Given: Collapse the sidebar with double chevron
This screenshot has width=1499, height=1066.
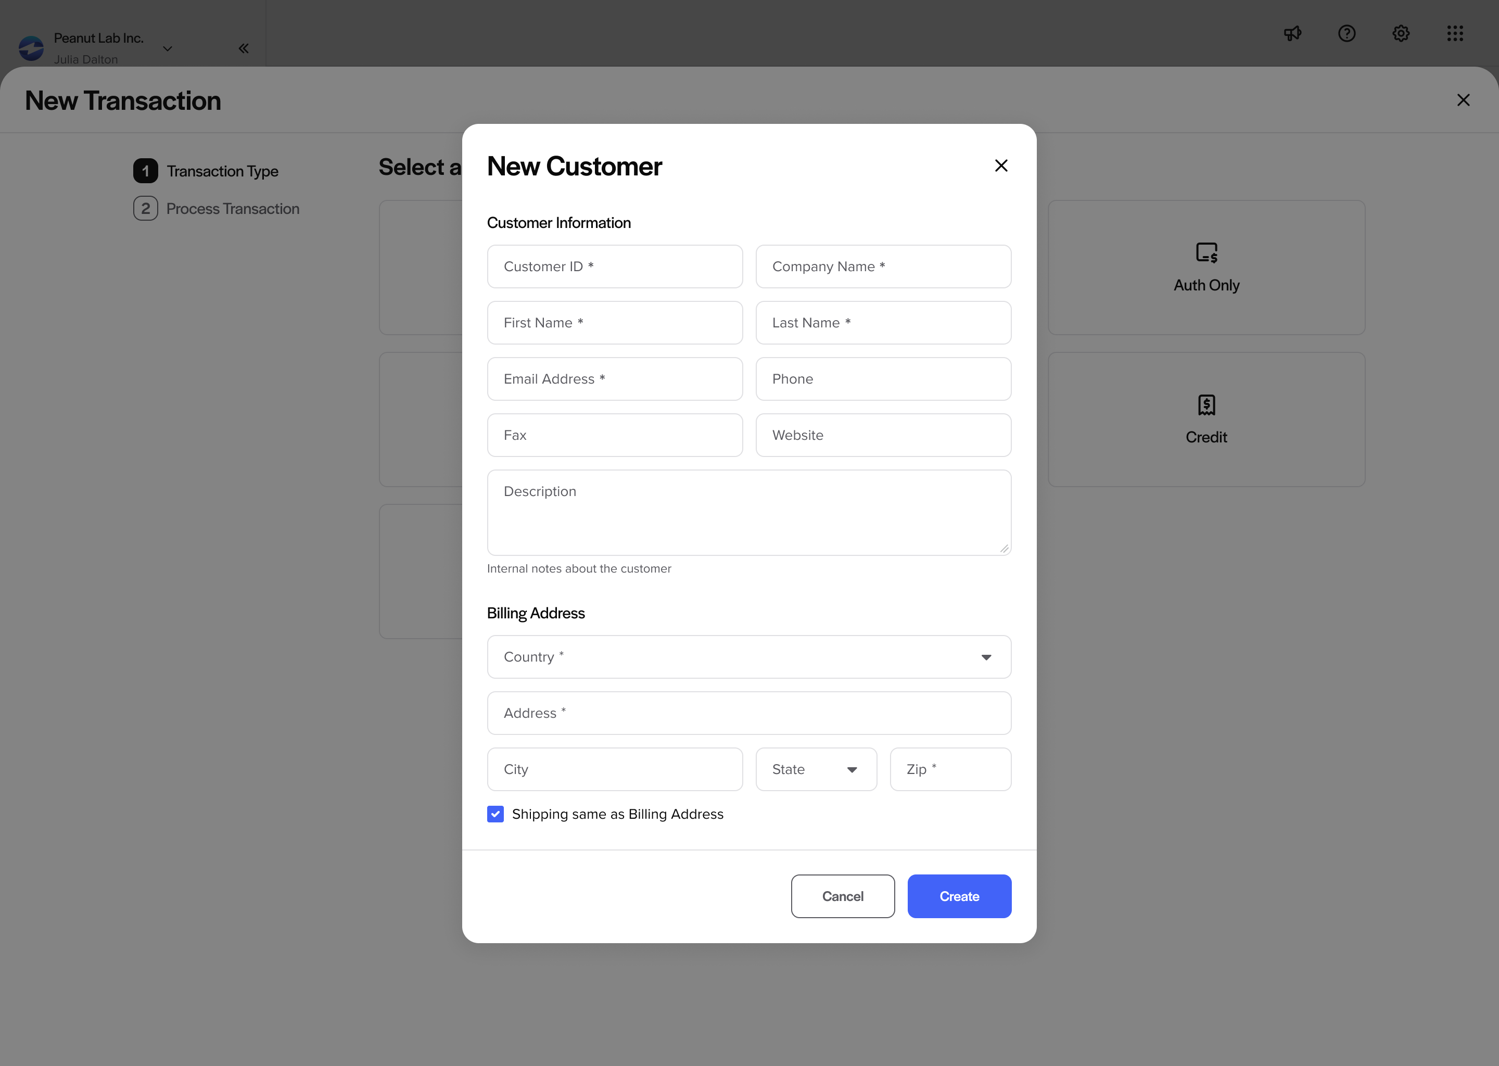Looking at the screenshot, I should pyautogui.click(x=244, y=48).
